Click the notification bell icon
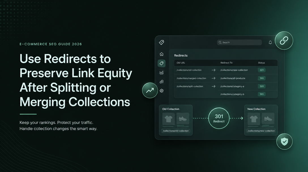308x172 pixels. pos(270,42)
